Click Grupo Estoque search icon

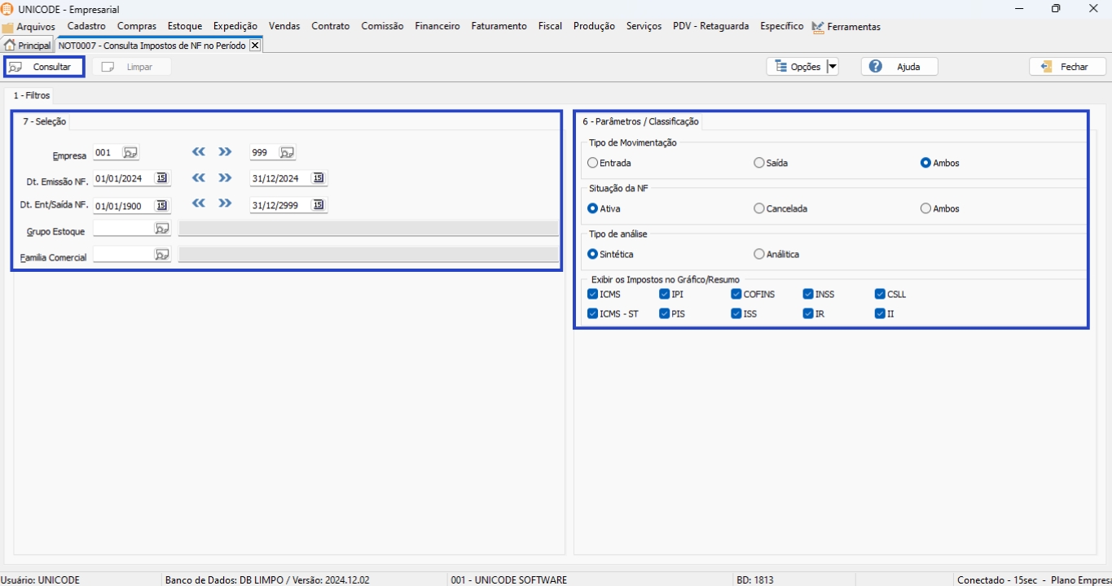[162, 229]
